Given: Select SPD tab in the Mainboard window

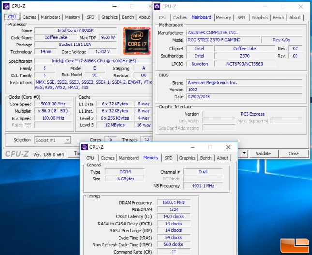Looking at the screenshot, I should (x=241, y=18).
